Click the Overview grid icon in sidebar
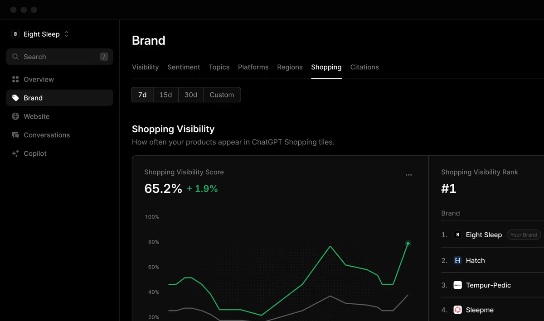The image size is (544, 321). pos(15,79)
